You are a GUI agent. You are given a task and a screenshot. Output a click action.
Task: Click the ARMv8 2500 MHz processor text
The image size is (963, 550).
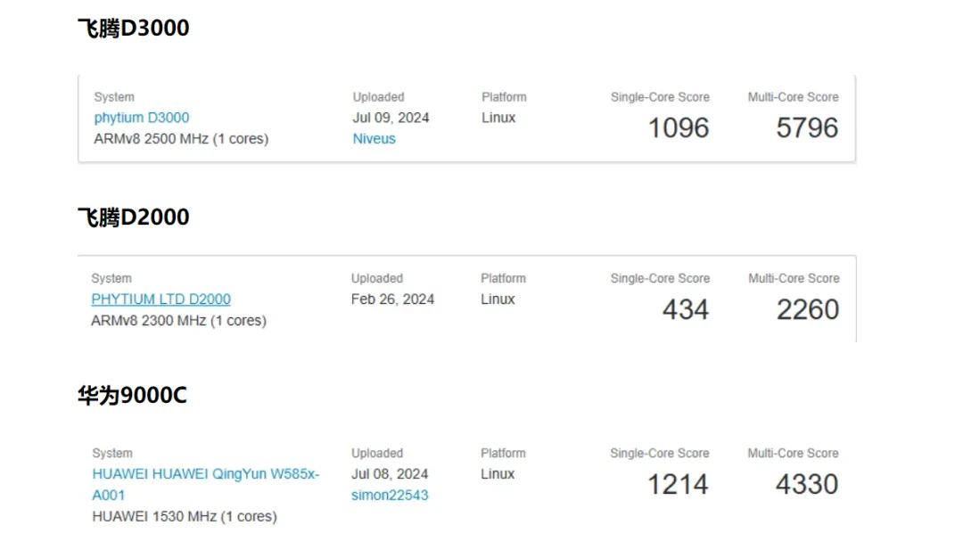[181, 139]
